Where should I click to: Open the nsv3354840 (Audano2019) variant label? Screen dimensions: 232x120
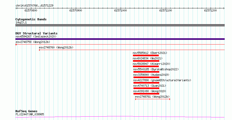click(151, 75)
